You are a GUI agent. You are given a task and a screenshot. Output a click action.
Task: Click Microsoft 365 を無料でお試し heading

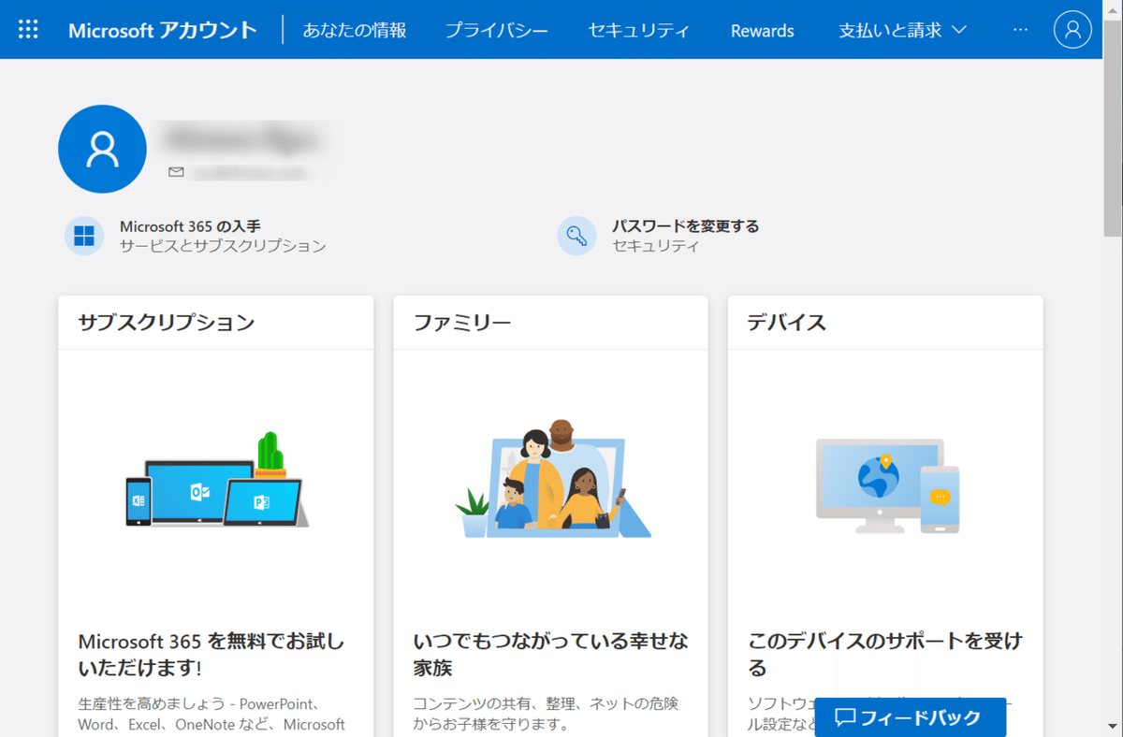211,655
